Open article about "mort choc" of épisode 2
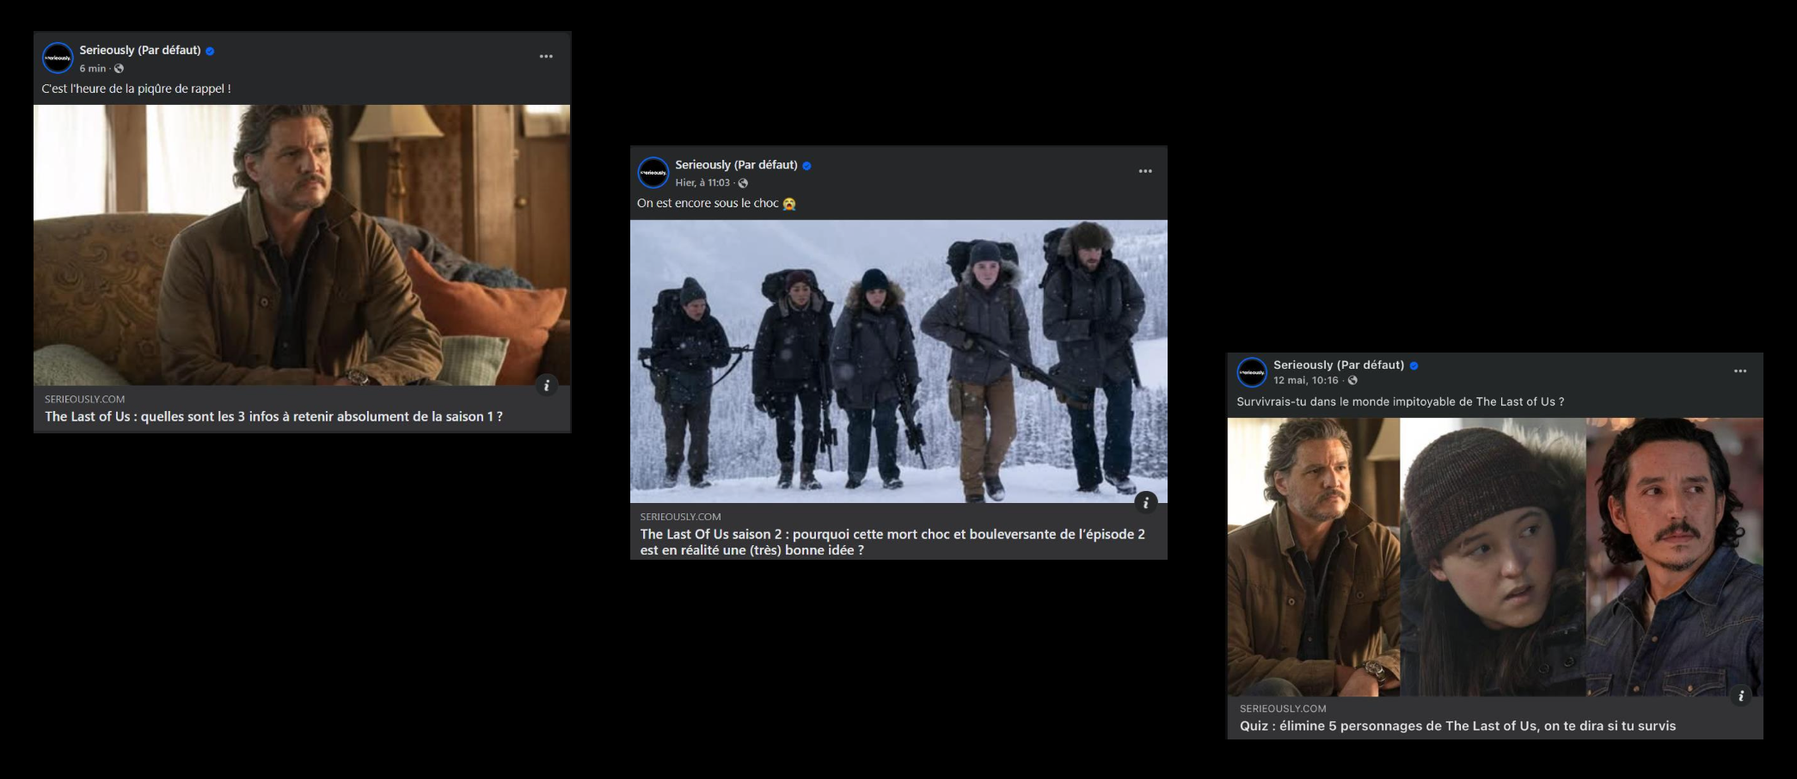This screenshot has width=1797, height=779. coord(892,542)
